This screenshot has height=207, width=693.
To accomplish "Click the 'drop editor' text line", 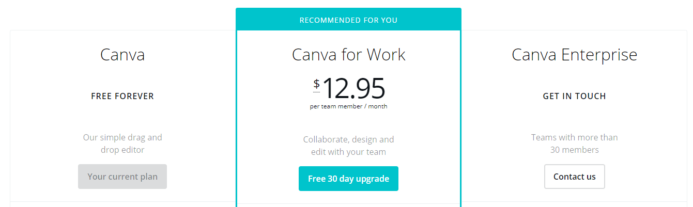I will [x=122, y=150].
